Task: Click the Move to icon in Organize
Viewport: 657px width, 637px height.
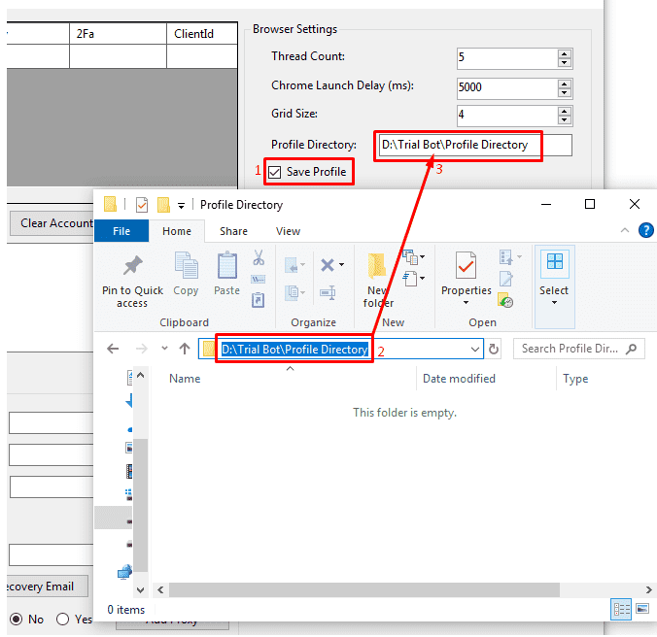Action: click(x=292, y=265)
